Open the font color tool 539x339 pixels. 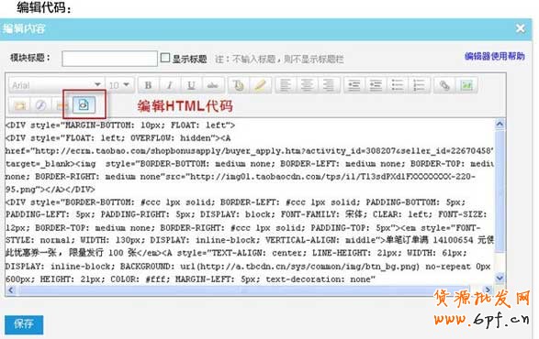point(239,85)
